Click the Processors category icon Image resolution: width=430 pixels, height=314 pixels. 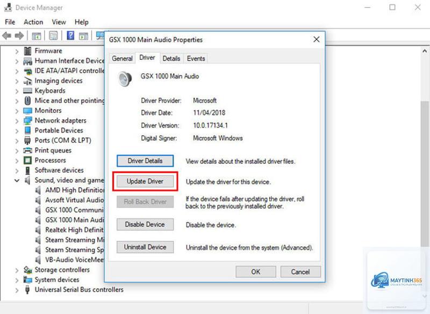(27, 160)
